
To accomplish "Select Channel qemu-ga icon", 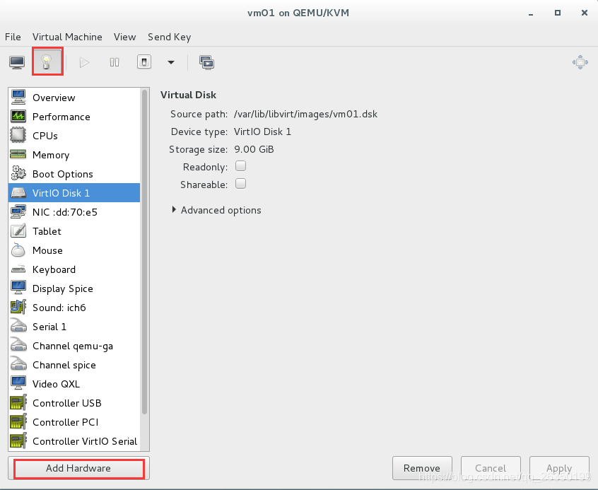I will pyautogui.click(x=18, y=345).
